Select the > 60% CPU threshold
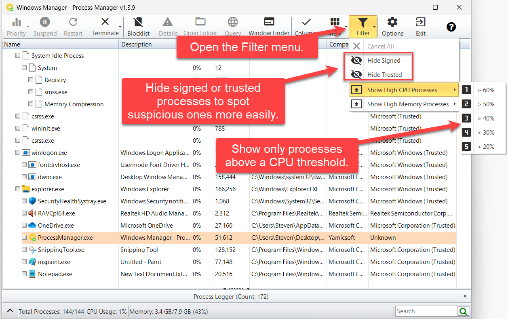Screen dimensions: 508x319 pos(482,90)
